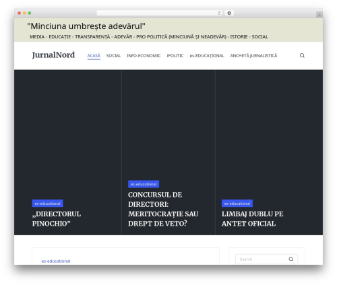
Task: Open the header search icon
Action: coord(302,55)
